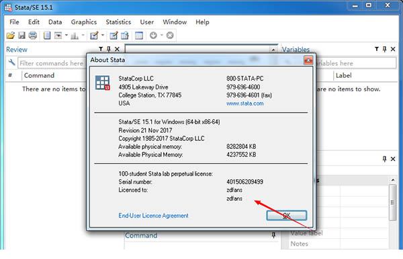Open the www.stata.com link
Viewport: 403px width, 259px height.
click(x=245, y=103)
